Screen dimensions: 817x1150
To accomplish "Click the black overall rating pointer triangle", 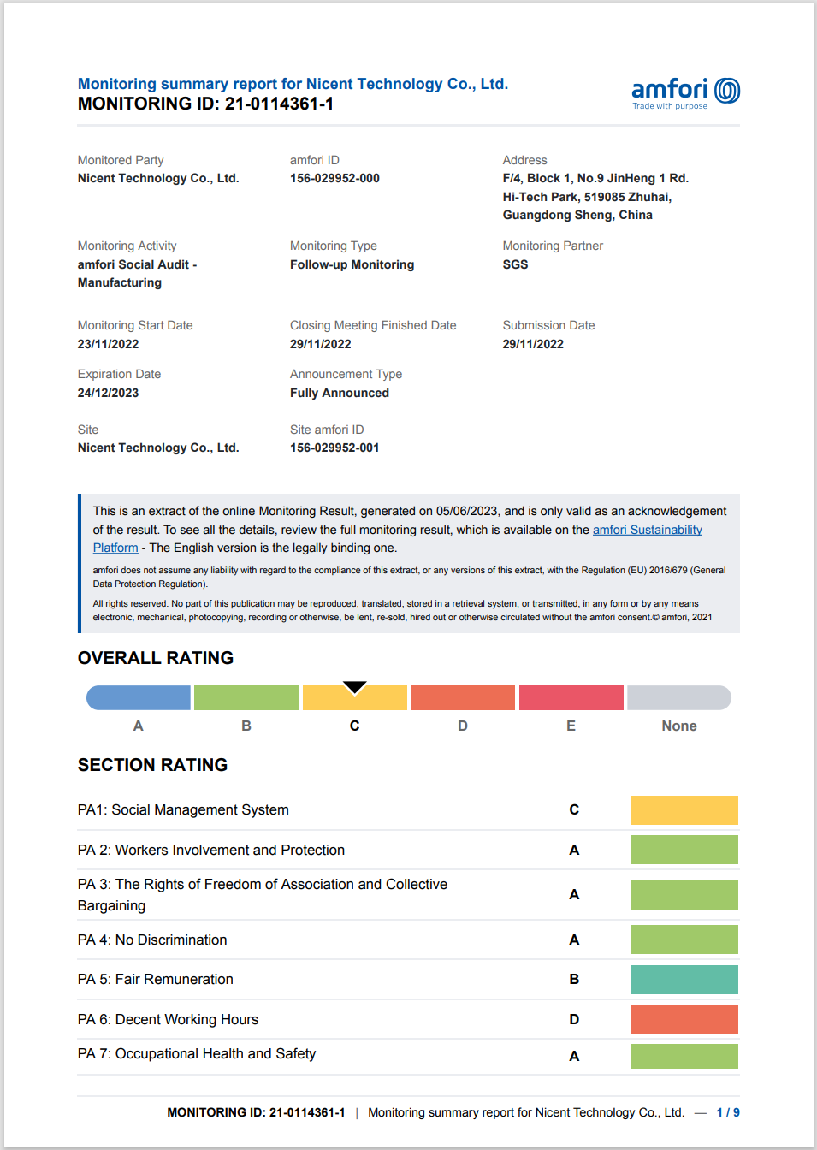I will [355, 687].
